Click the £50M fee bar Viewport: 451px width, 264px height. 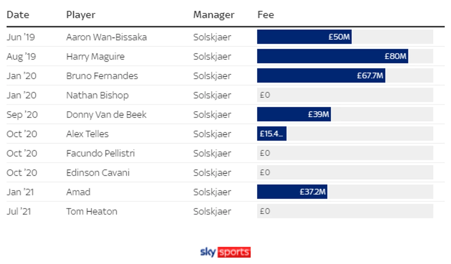click(304, 37)
